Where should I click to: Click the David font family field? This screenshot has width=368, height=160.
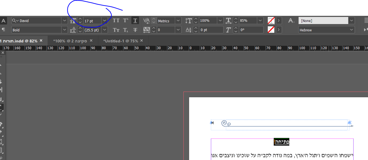click(36, 21)
